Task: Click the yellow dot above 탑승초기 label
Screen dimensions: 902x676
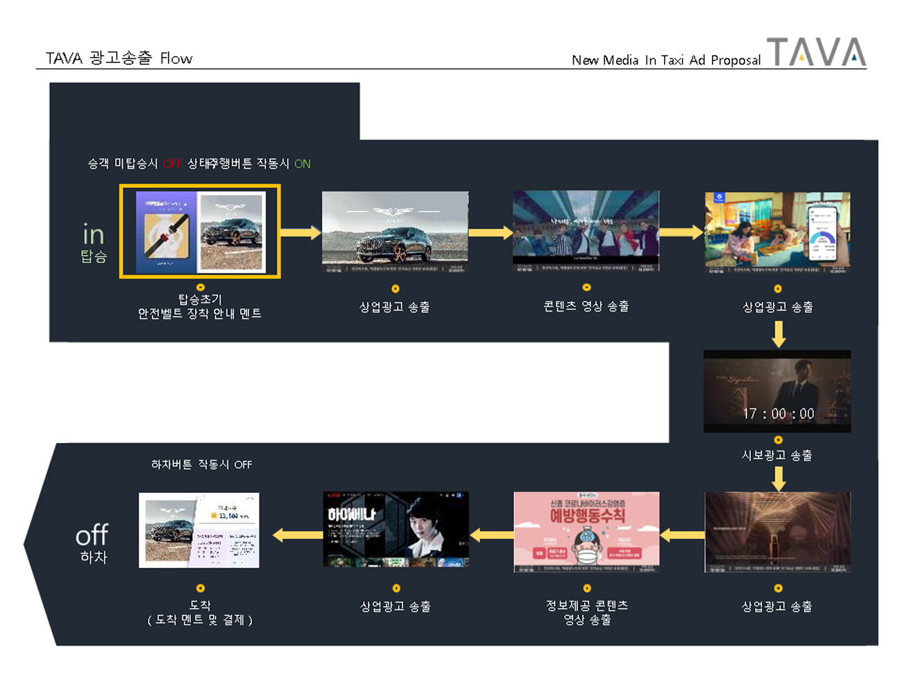Action: click(x=200, y=287)
